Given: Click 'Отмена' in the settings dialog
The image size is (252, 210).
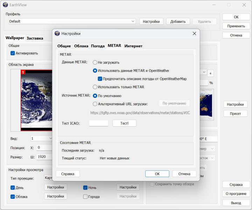Looking at the screenshot, I should [184, 174].
